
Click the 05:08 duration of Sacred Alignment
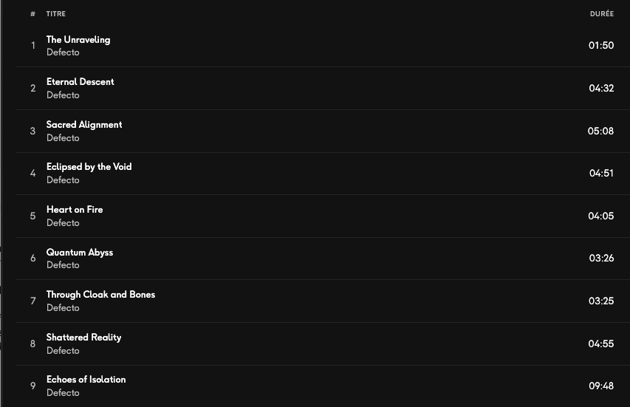coord(600,131)
